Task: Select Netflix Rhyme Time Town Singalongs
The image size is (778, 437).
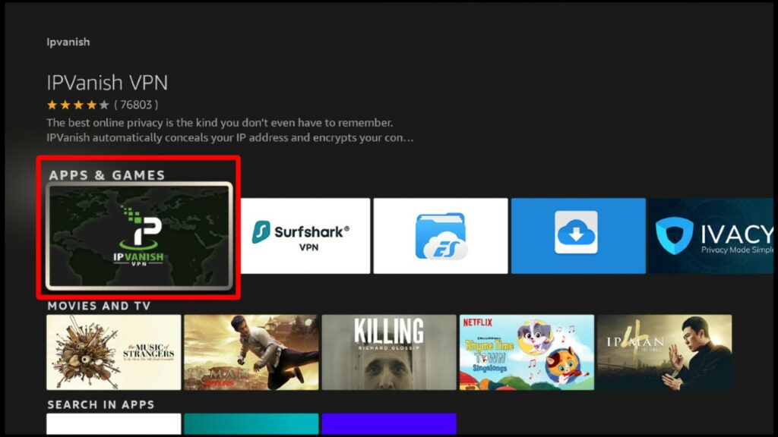Action: coord(527,352)
